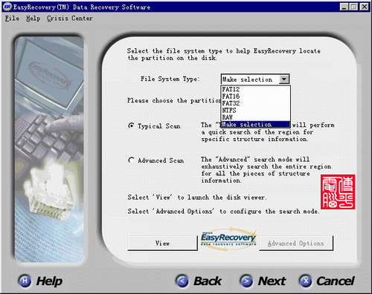Choose FAT12 from the dropdown list
Image resolution: width=372 pixels, height=294 pixels.
pyautogui.click(x=255, y=89)
